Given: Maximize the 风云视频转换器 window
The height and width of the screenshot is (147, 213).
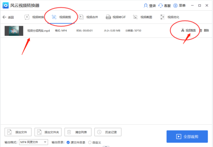Looking at the screenshot, I should (200, 5).
